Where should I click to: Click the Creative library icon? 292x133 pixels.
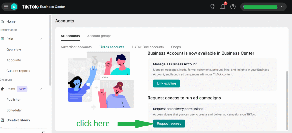(3, 120)
